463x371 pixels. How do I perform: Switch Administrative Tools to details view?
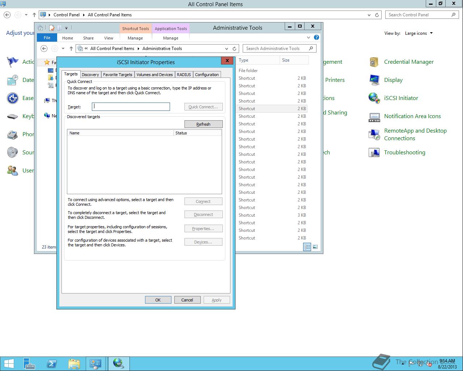[x=307, y=247]
